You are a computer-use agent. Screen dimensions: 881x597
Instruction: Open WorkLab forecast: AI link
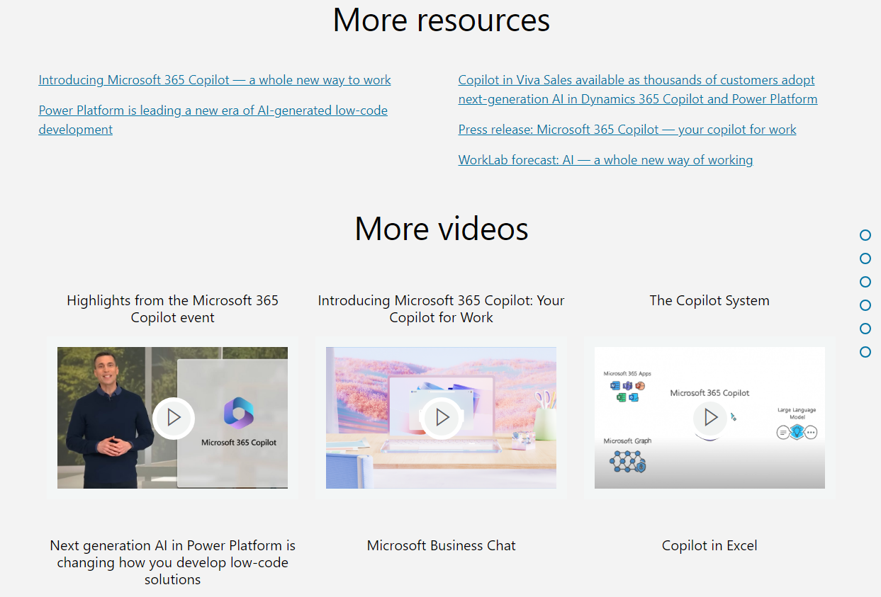point(605,160)
